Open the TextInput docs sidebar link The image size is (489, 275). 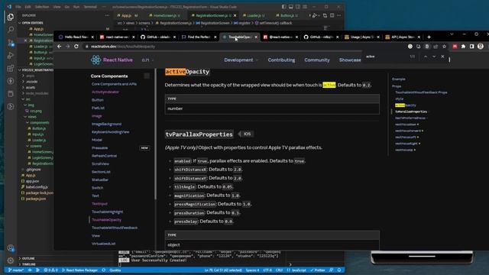click(x=99, y=204)
